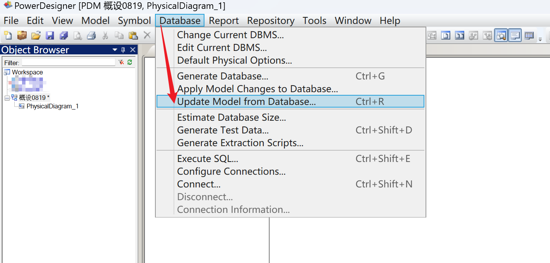Click the Save floppy disk icon

pyautogui.click(x=50, y=36)
